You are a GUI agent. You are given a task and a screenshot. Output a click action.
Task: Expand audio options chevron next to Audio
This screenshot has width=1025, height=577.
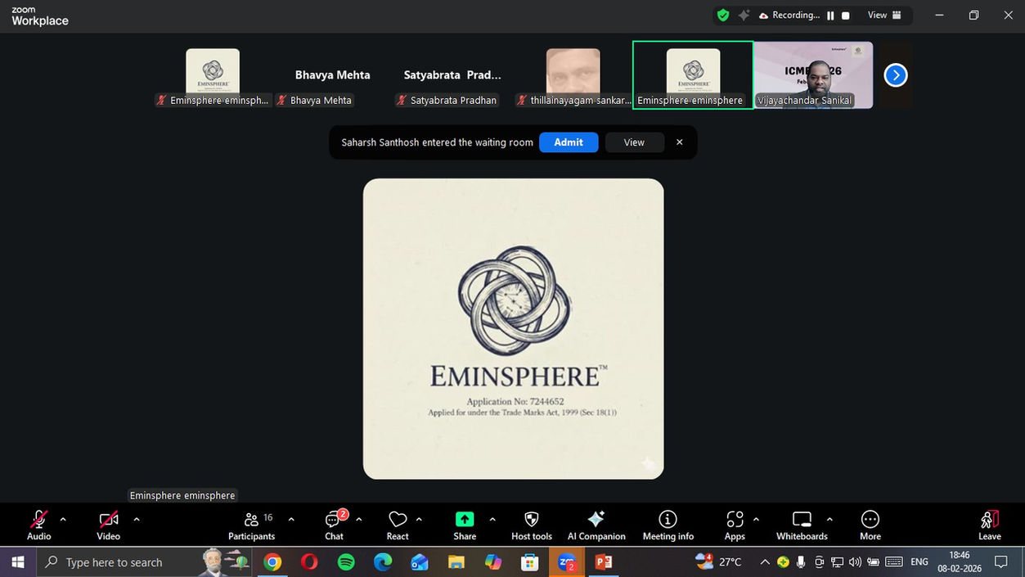coord(63,519)
